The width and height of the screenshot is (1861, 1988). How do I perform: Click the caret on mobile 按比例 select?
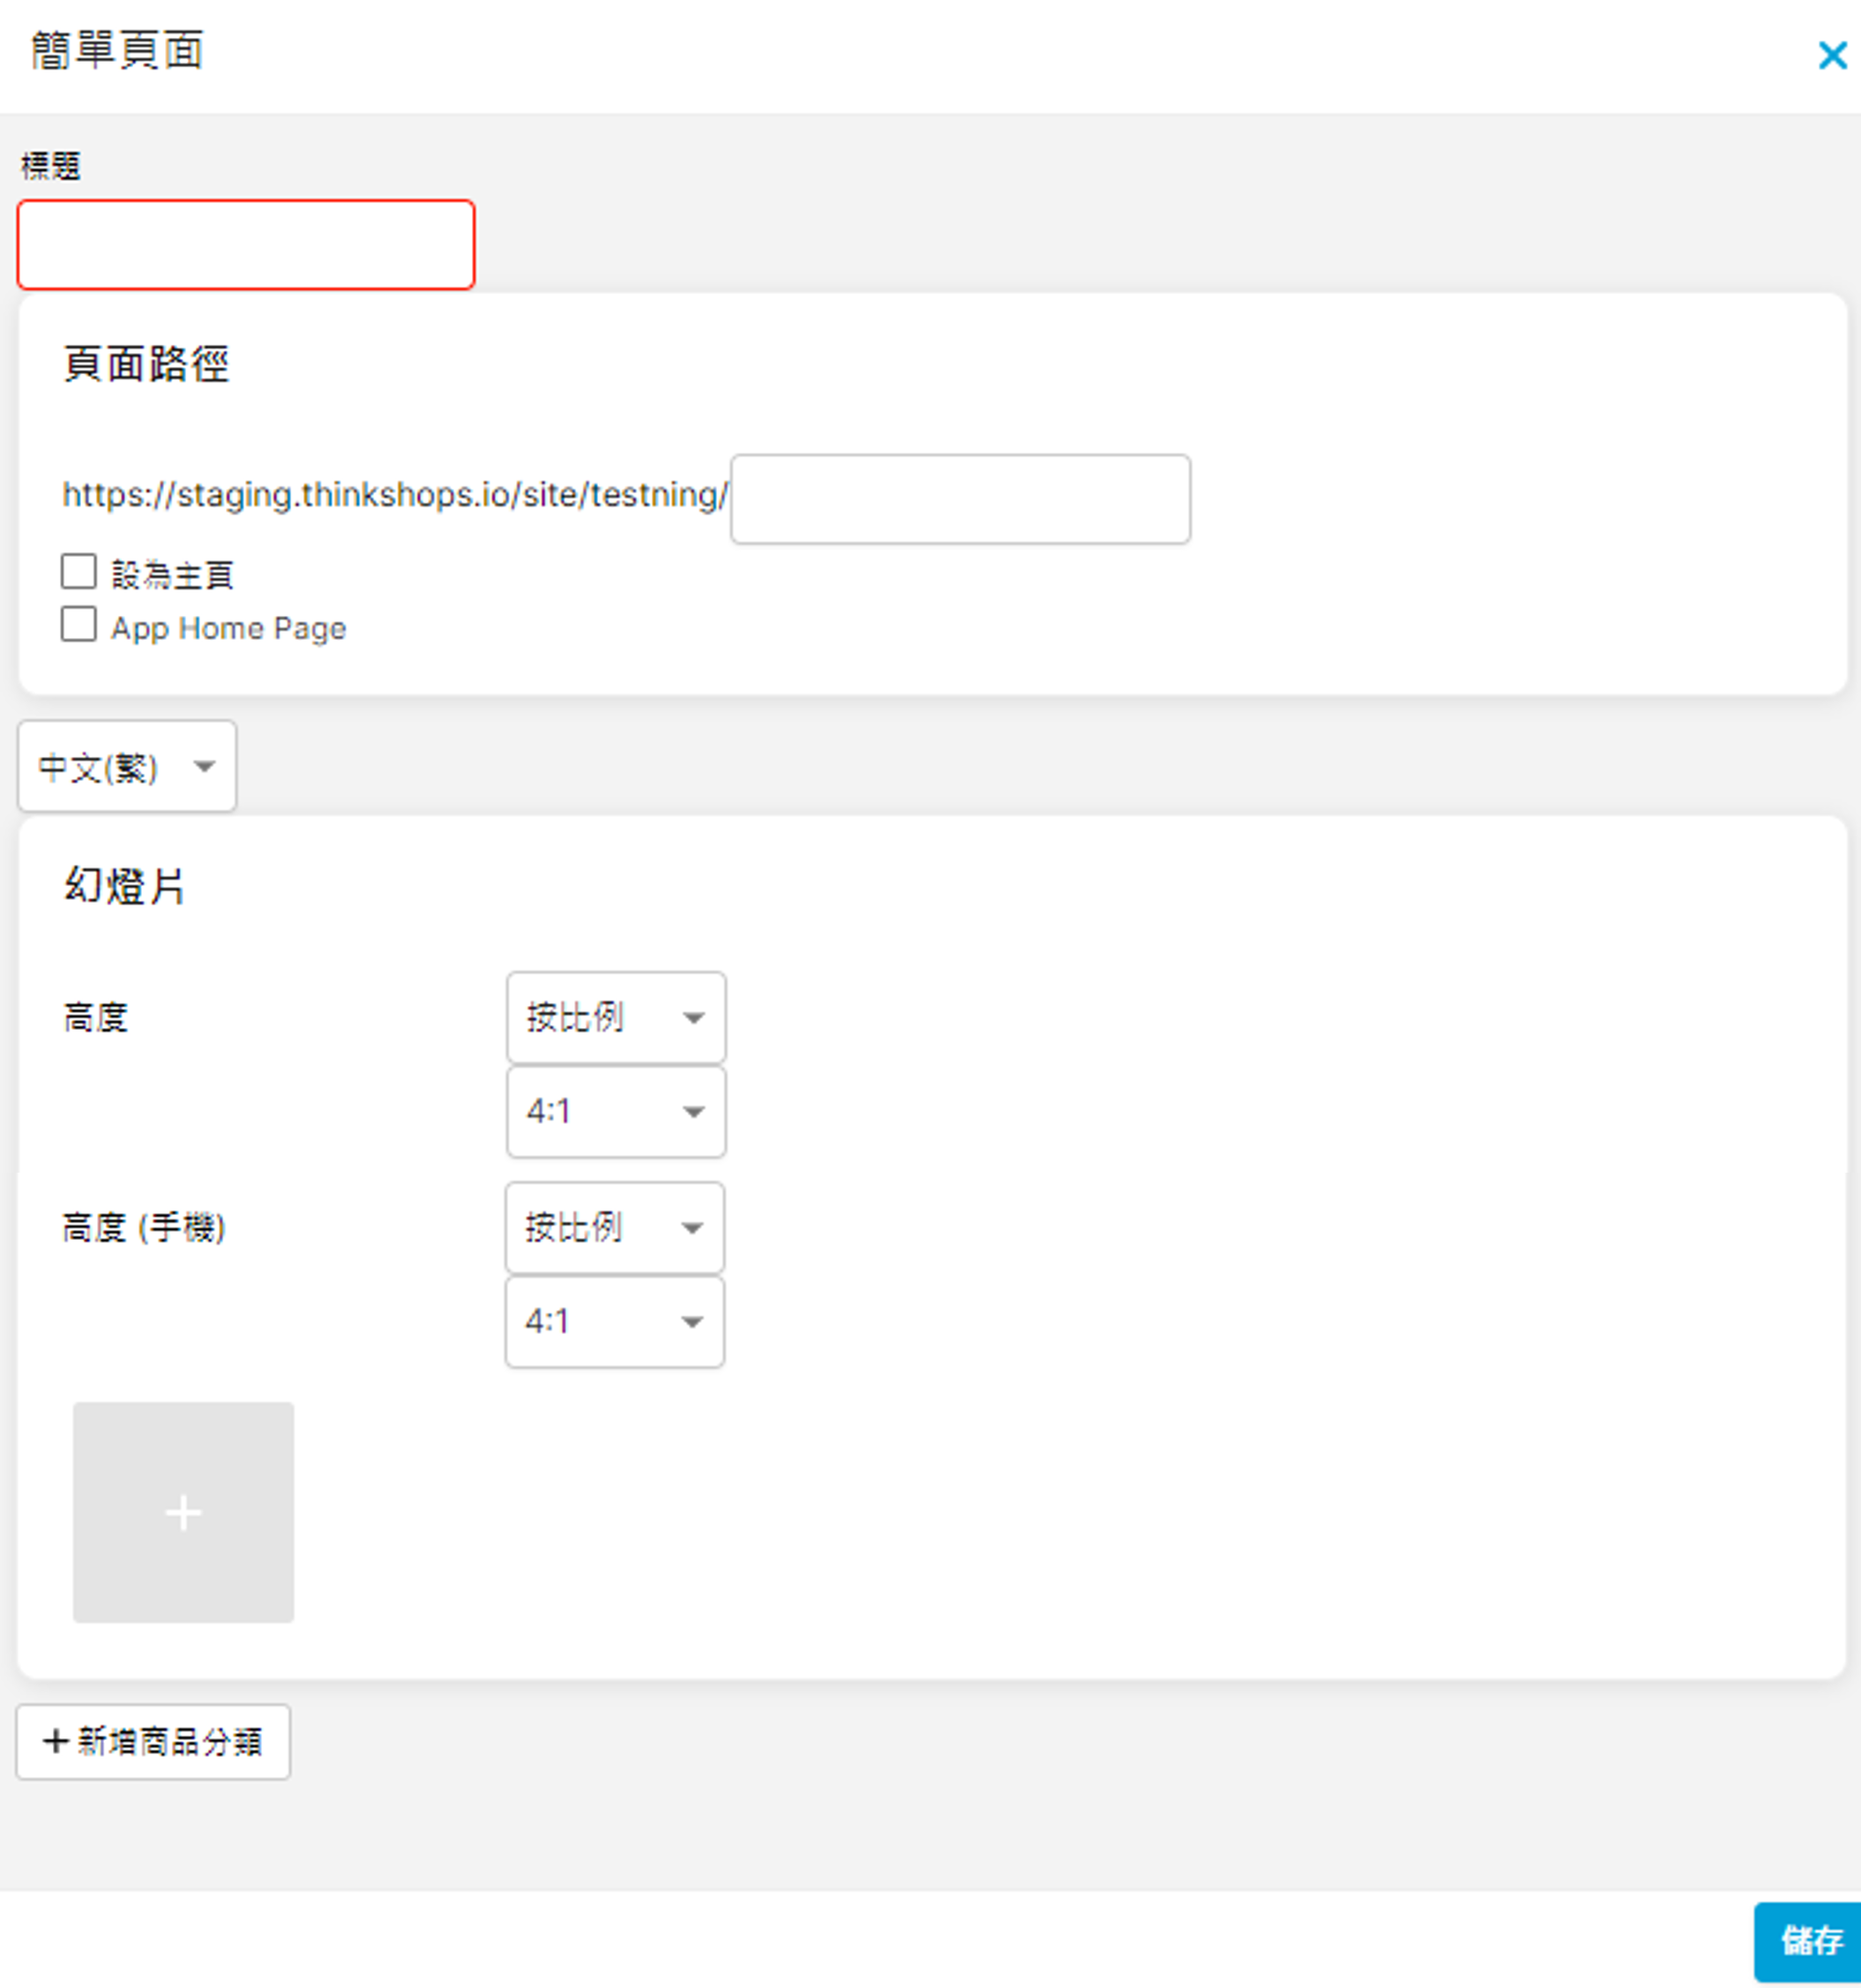(x=691, y=1229)
